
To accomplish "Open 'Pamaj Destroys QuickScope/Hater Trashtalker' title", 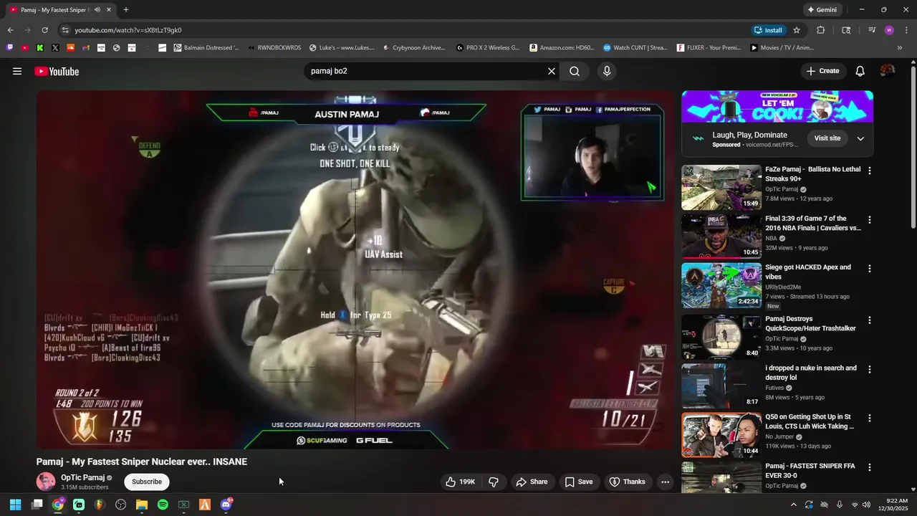I will pos(810,323).
